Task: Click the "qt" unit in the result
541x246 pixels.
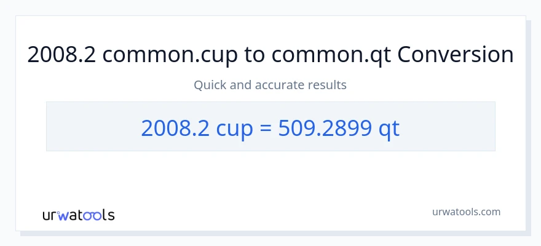Action: (x=388, y=128)
